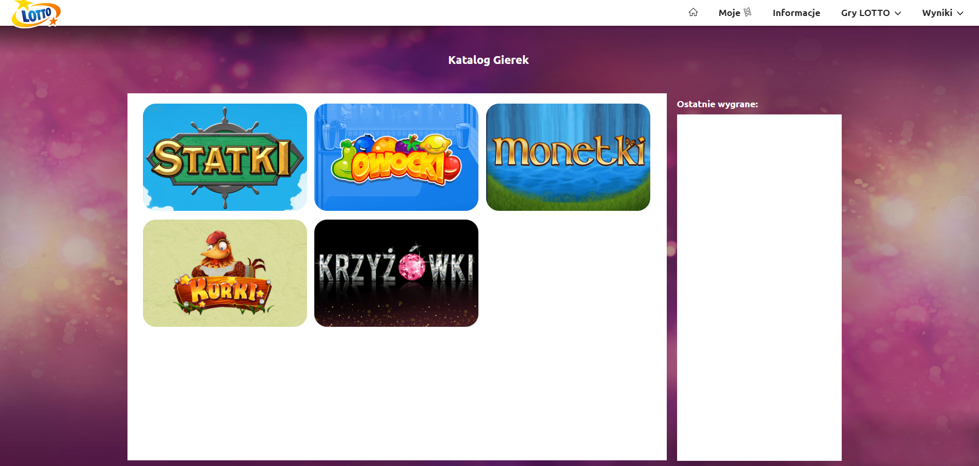Expand the Wyniki chevron arrow
The width and height of the screenshot is (979, 466).
coord(960,13)
